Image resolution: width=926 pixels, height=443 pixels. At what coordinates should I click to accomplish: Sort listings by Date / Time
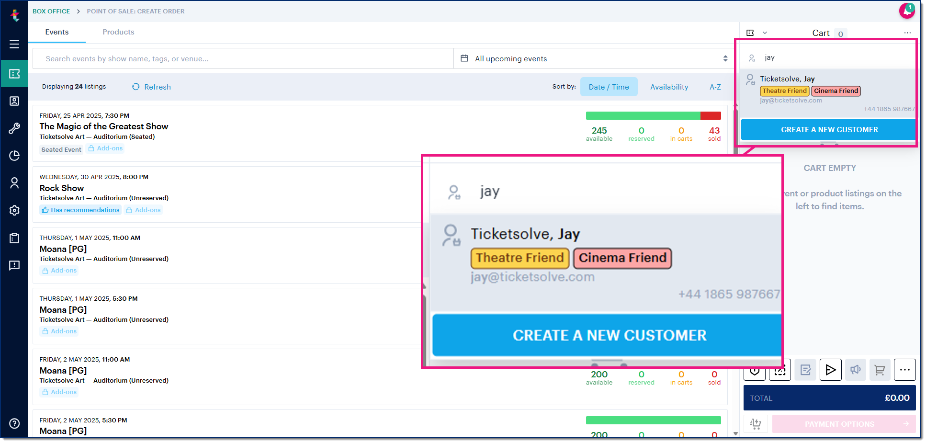pos(609,87)
